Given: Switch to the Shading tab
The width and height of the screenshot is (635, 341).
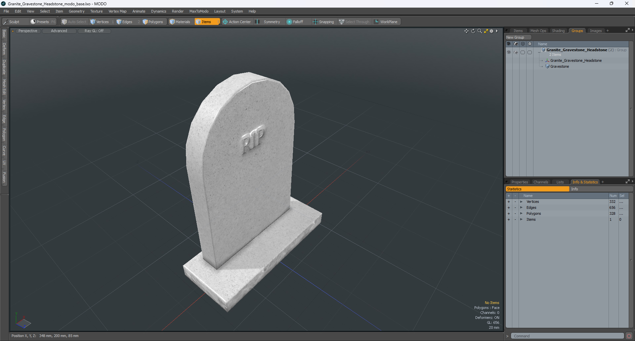Looking at the screenshot, I should (x=558, y=31).
